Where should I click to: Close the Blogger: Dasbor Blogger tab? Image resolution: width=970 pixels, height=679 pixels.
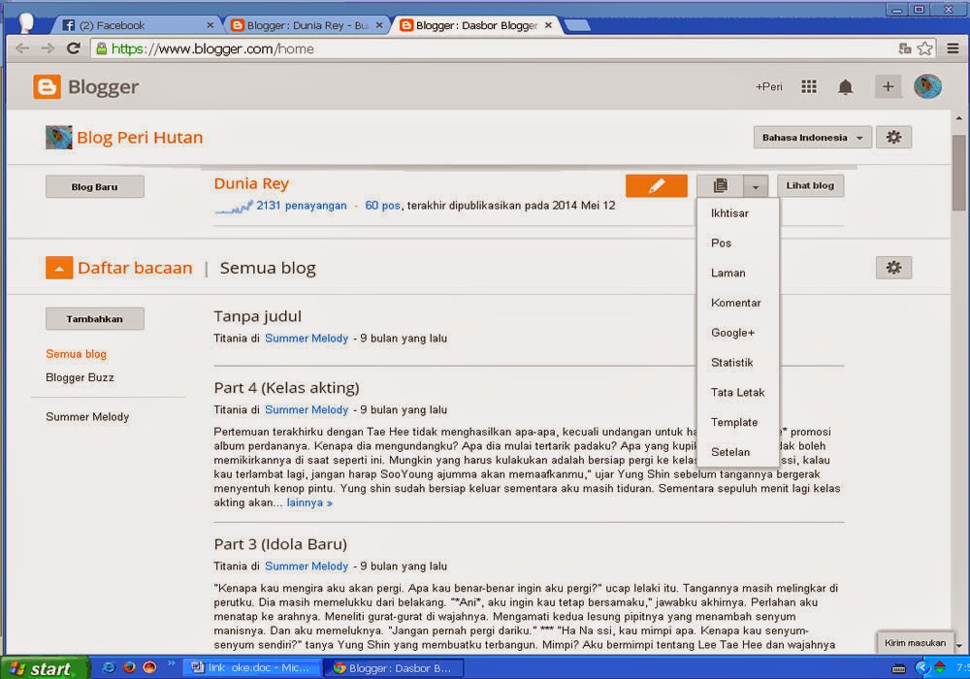[548, 25]
